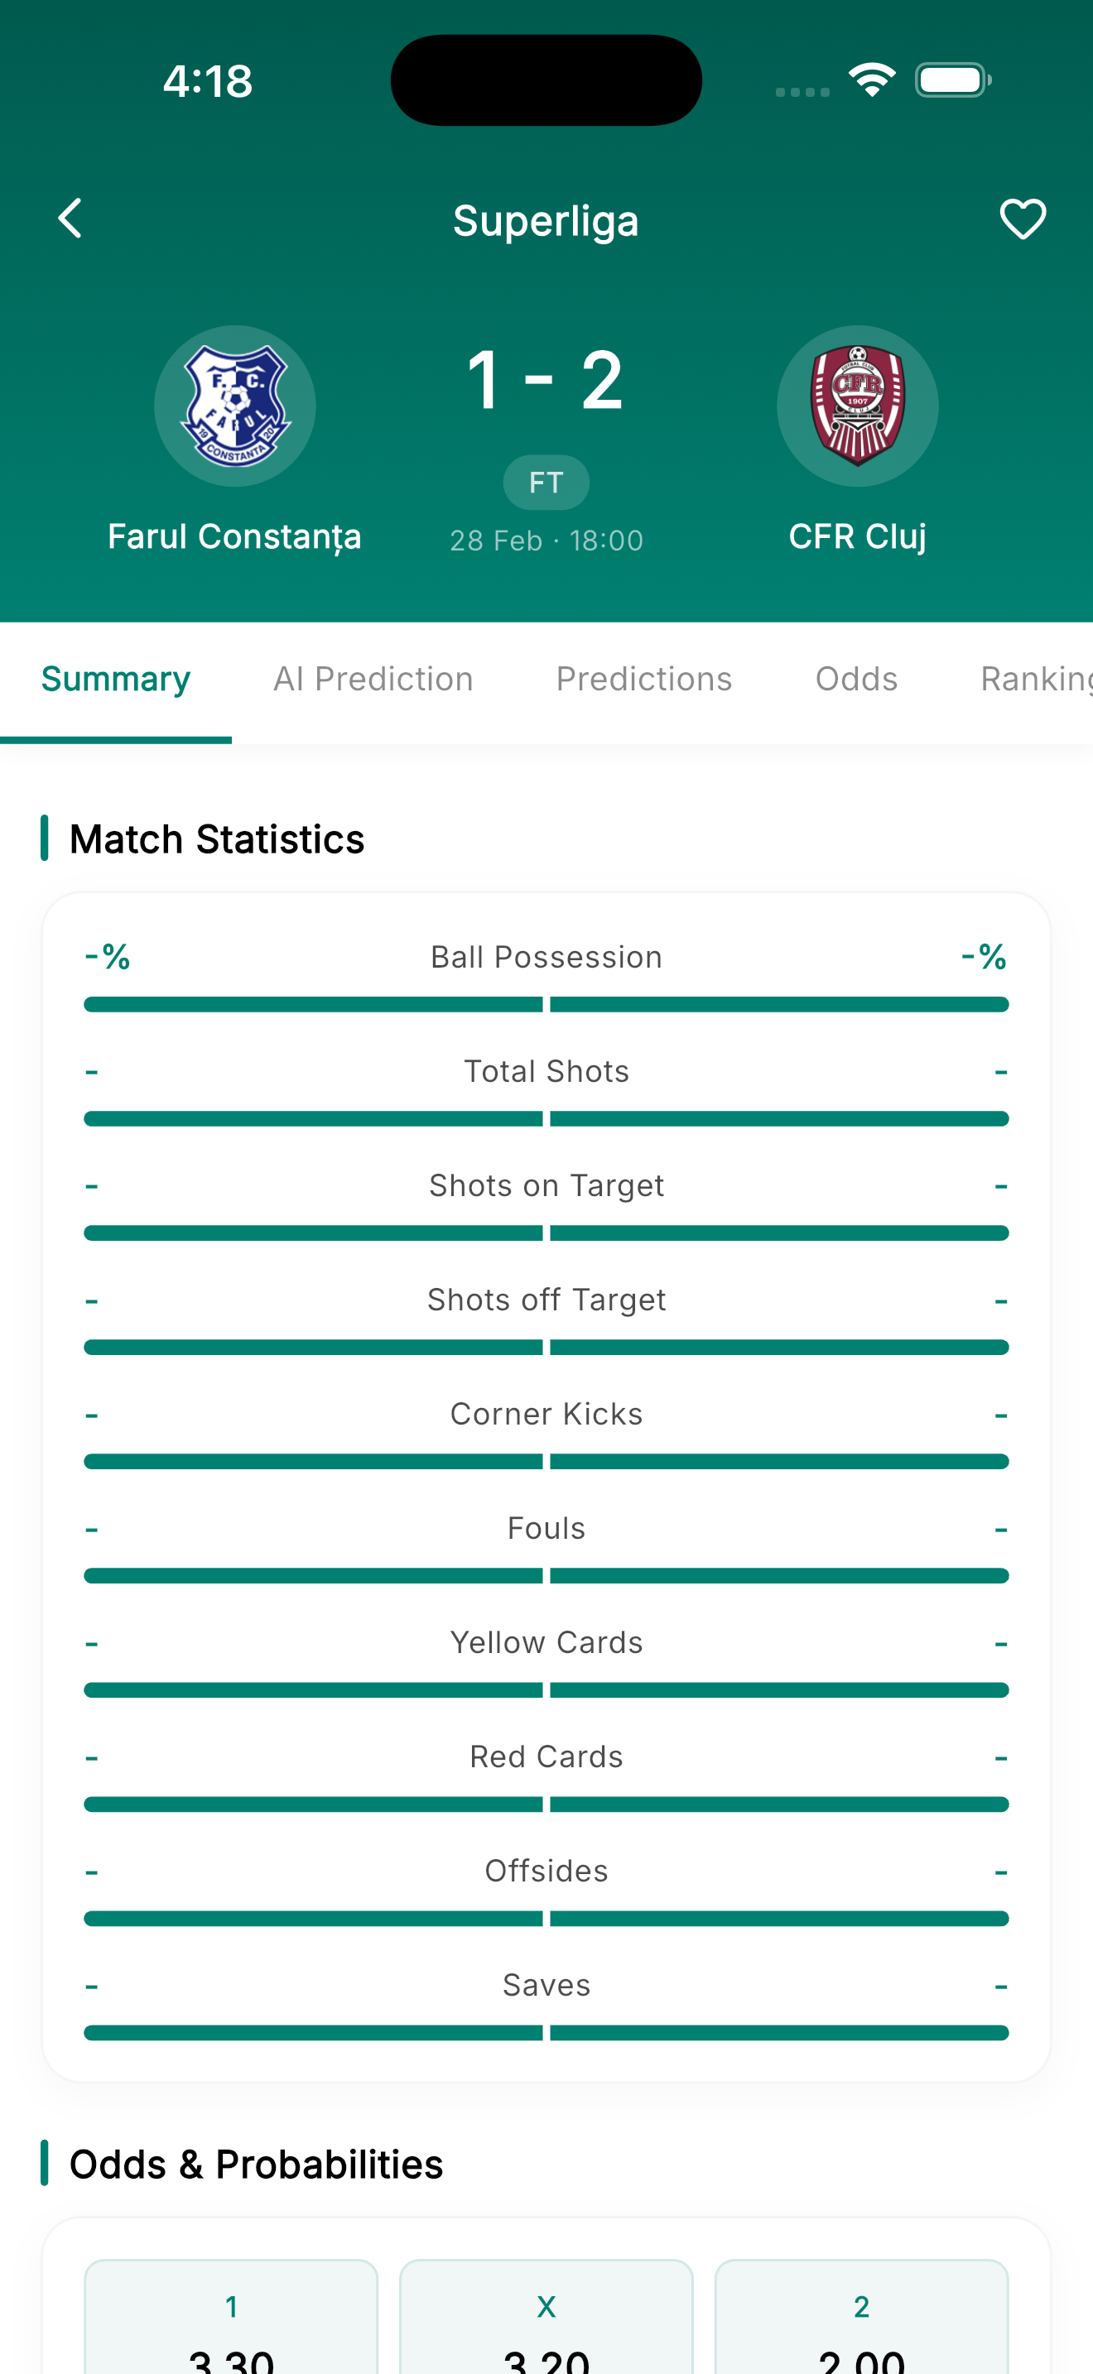Open the Summary tab
The image size is (1093, 2374).
(x=116, y=680)
